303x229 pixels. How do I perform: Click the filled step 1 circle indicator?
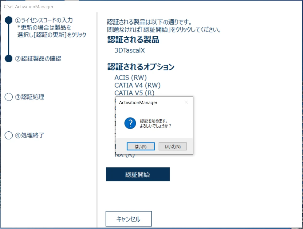[x=9, y=20]
